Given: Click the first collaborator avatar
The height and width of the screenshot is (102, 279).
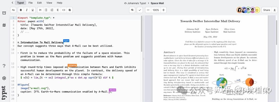Looking at the screenshot, I should tap(239, 10).
